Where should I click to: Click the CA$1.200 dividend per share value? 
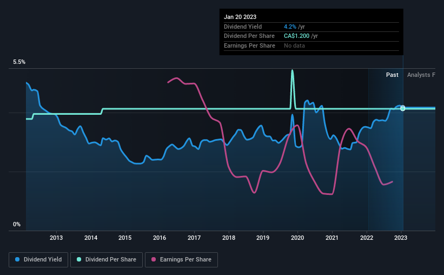296,36
